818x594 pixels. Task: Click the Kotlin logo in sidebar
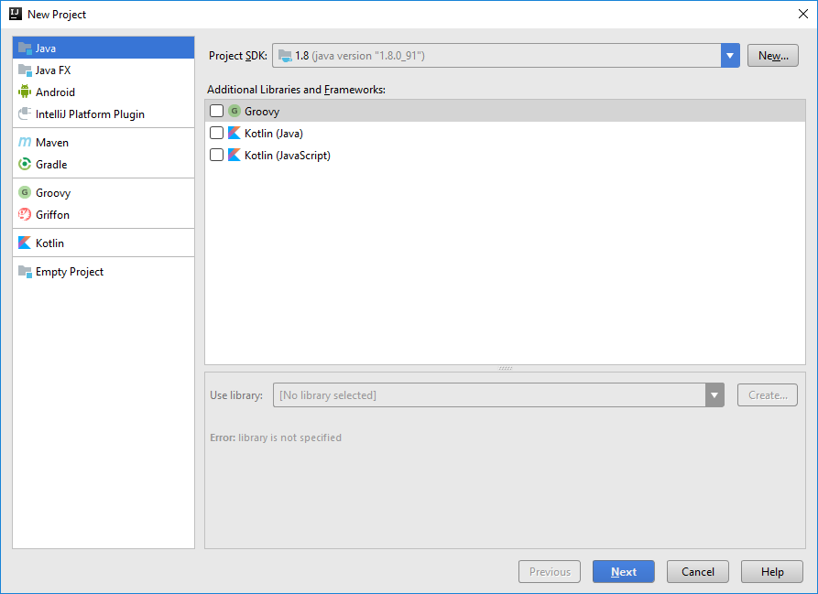[x=25, y=243]
